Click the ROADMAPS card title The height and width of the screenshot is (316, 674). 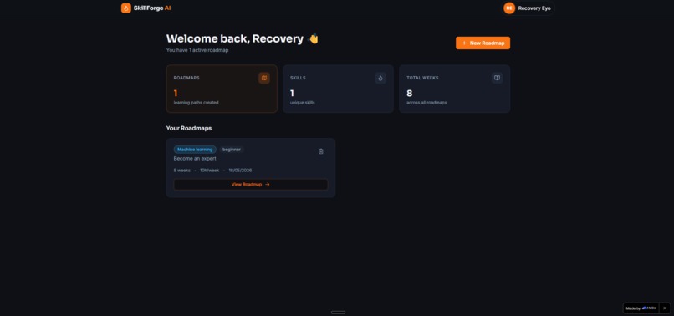point(186,78)
